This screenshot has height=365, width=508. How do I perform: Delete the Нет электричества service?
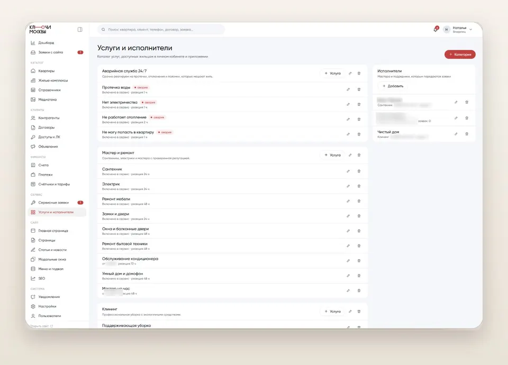[359, 104]
